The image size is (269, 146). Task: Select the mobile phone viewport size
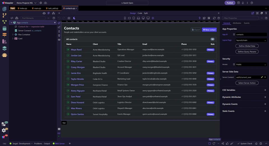click(125, 18)
